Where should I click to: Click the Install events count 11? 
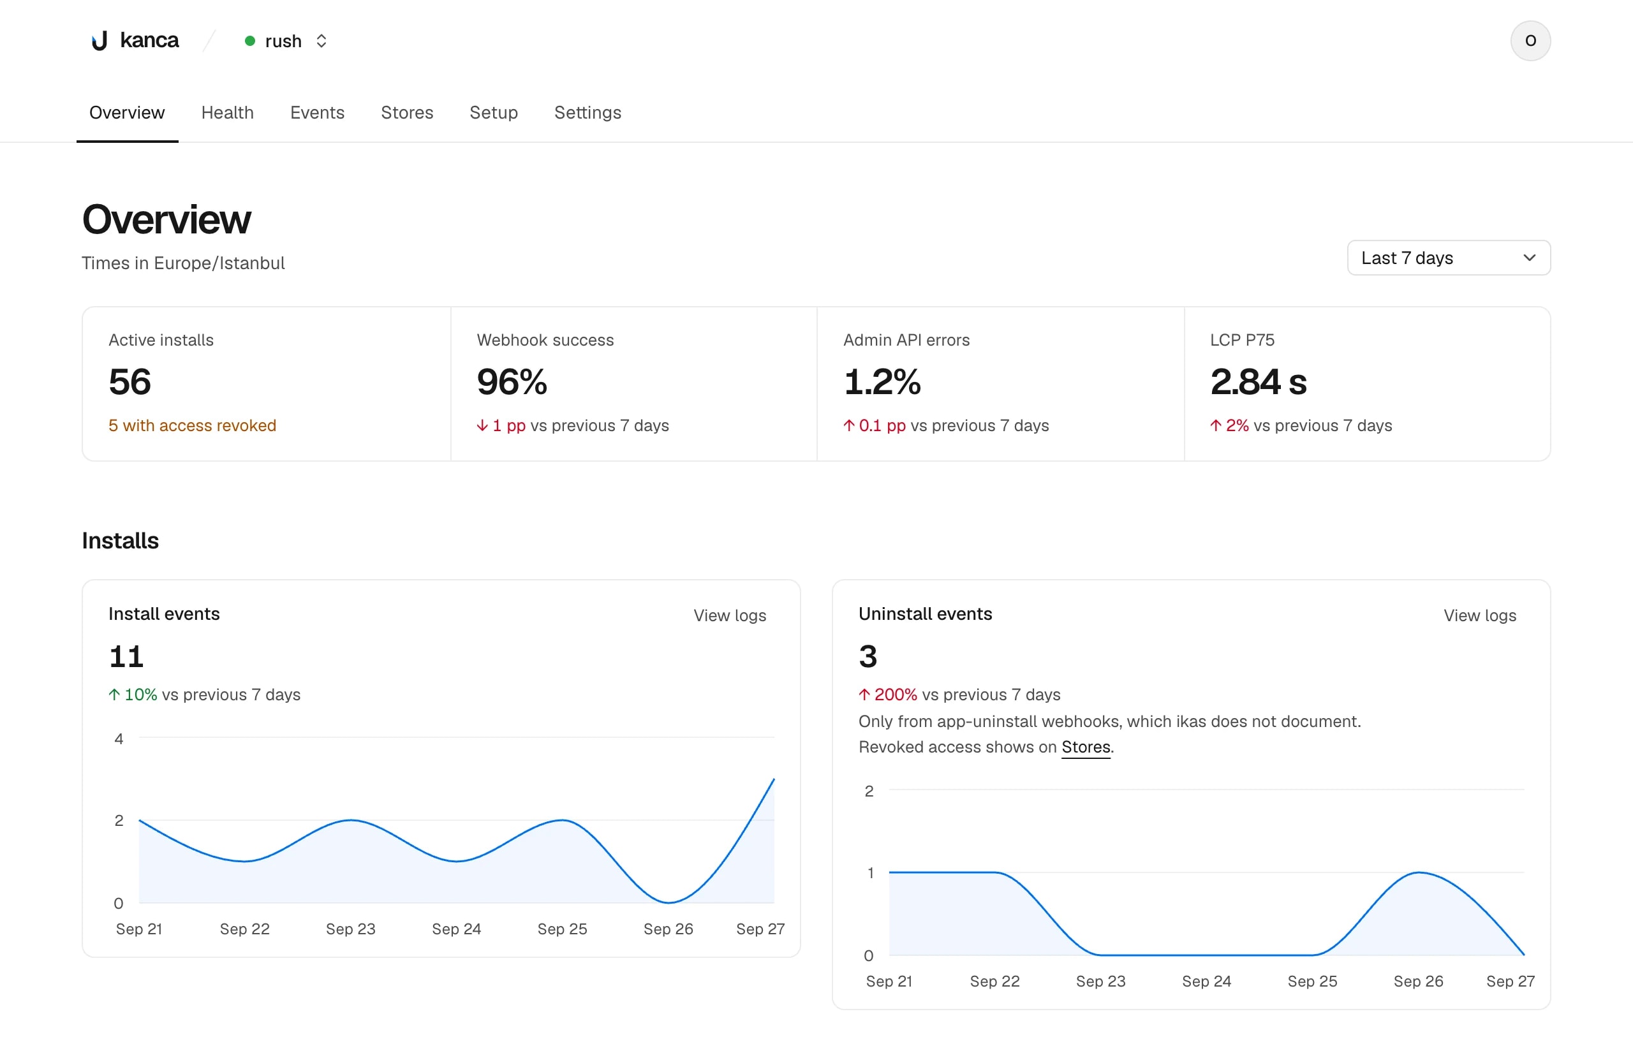[126, 656]
